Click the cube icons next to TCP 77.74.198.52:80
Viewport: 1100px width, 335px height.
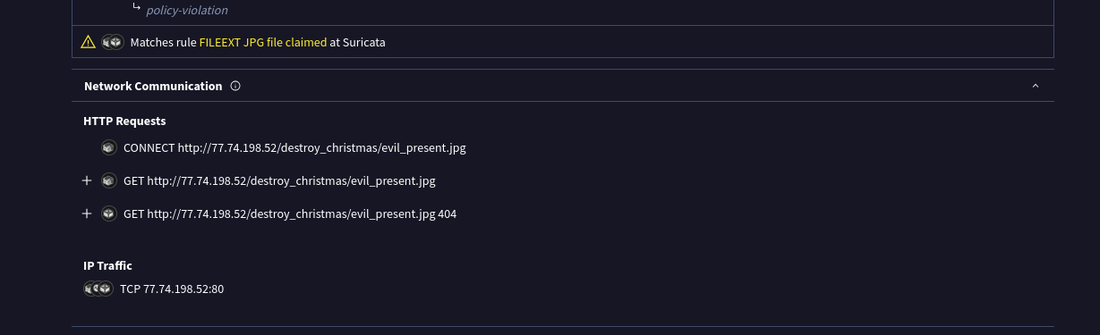pos(98,289)
